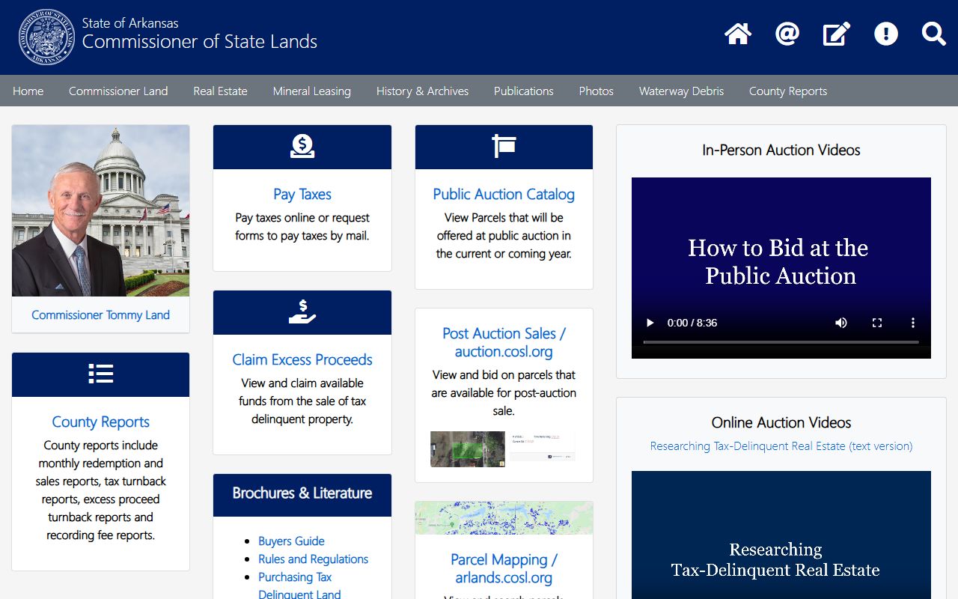Click the Claim Excess Proceeds hand icon

tap(302, 312)
